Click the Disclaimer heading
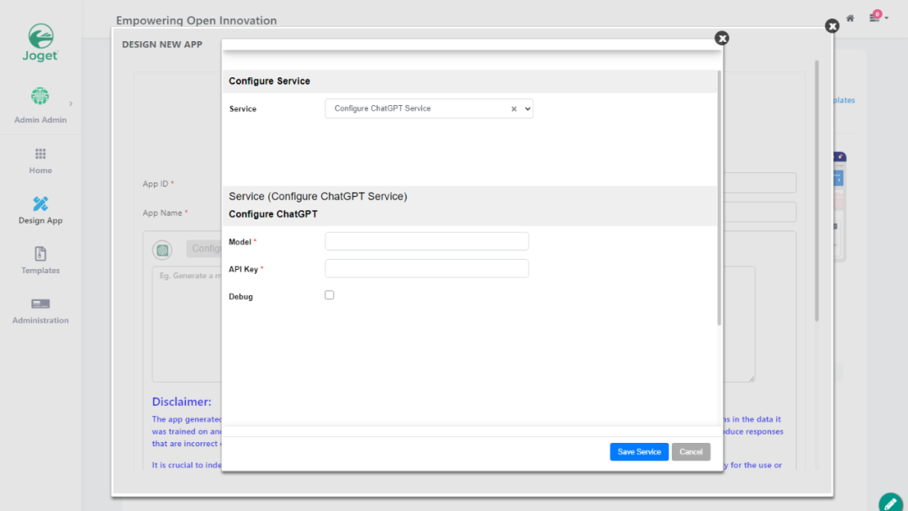The image size is (908, 511). (x=182, y=402)
